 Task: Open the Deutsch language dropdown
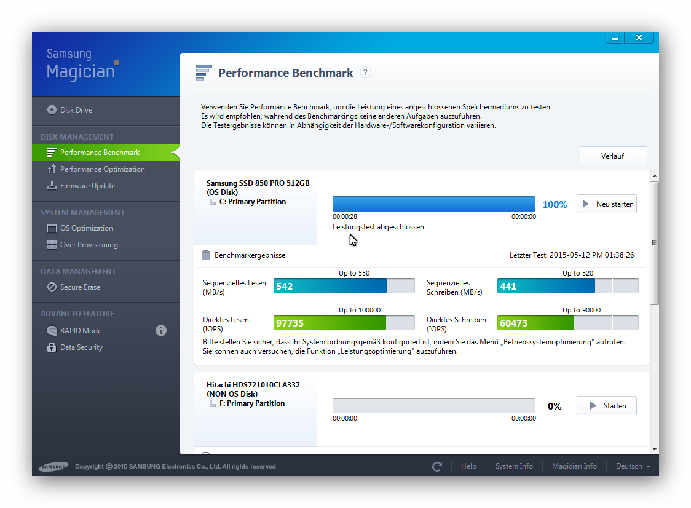pyautogui.click(x=633, y=466)
